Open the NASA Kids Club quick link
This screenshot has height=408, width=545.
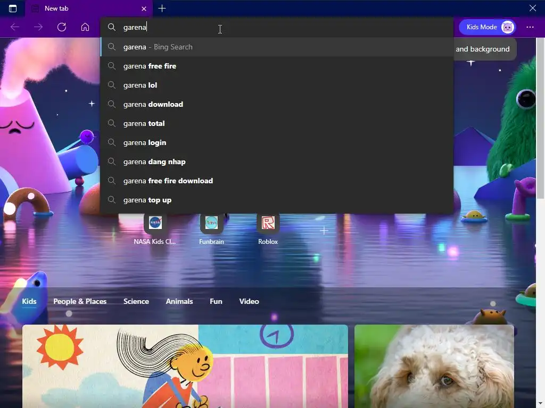coord(155,229)
